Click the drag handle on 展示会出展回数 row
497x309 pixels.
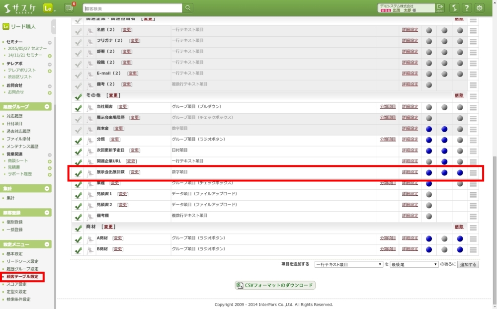tap(473, 173)
